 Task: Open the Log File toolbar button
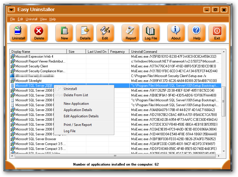(x=151, y=33)
